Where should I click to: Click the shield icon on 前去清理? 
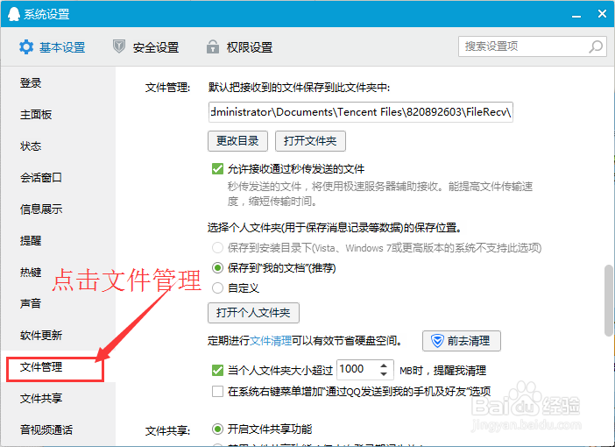click(437, 341)
